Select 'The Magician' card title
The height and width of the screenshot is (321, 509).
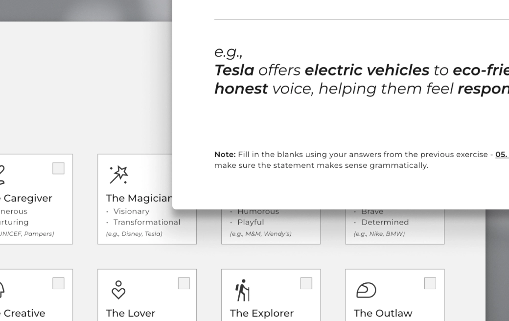139,198
